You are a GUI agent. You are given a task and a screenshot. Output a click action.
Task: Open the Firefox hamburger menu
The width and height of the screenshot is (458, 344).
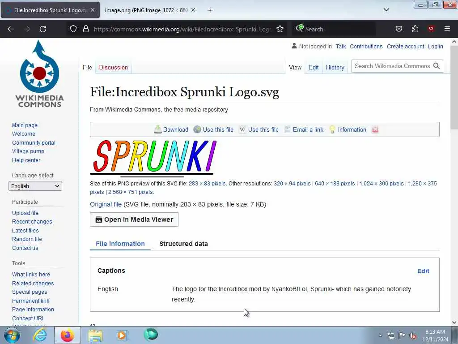(447, 29)
